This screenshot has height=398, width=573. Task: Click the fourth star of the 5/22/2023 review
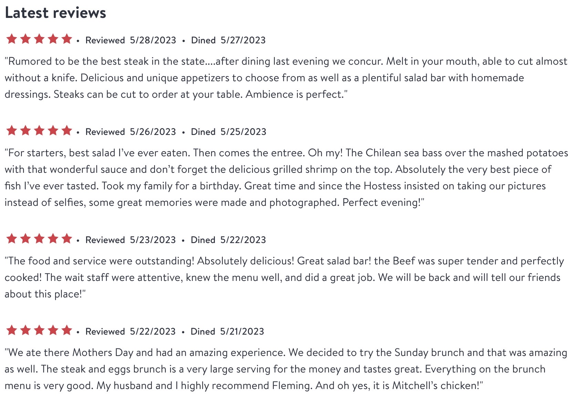click(53, 330)
